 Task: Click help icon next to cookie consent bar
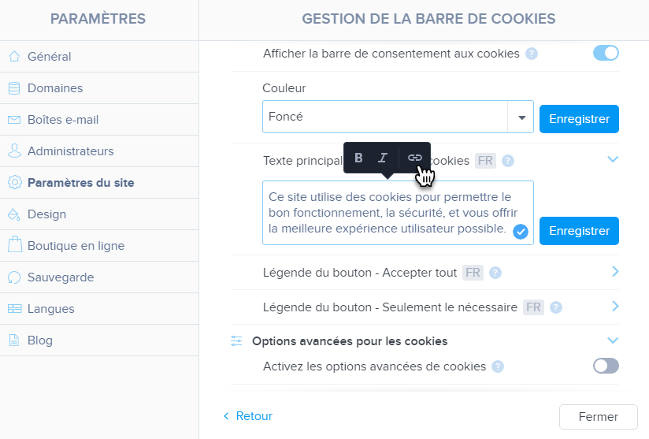coord(532,54)
